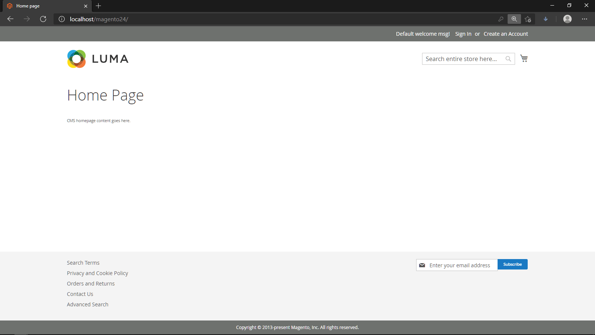Click the Sign In link
595x335 pixels.
[x=463, y=33]
